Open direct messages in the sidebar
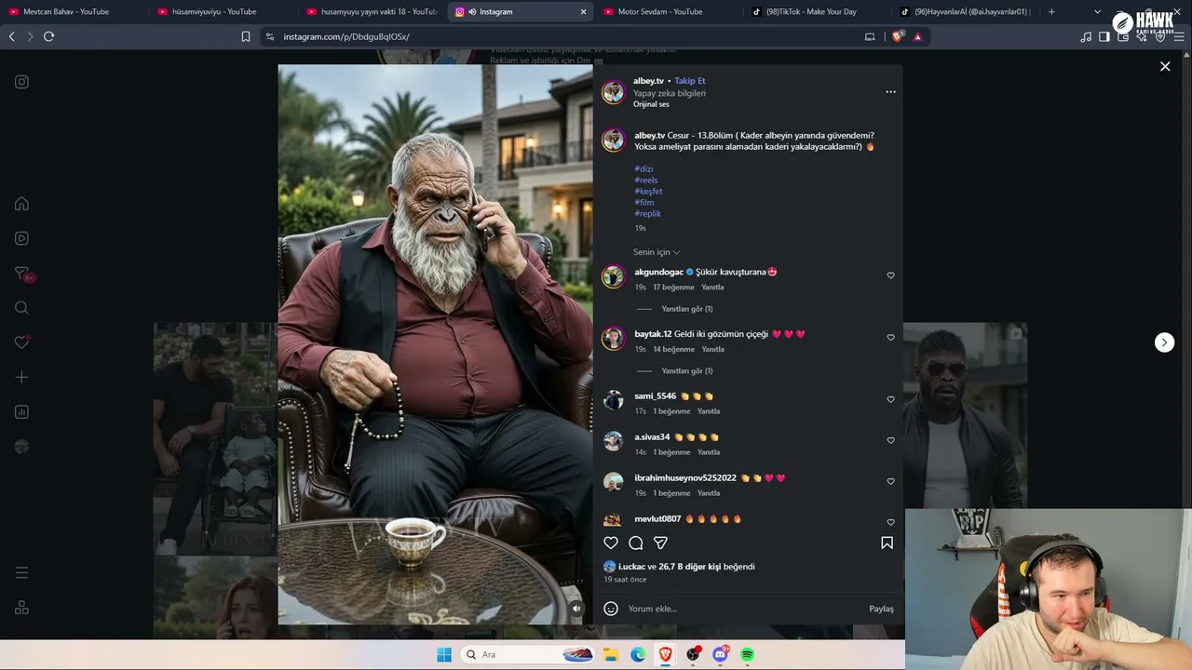Image resolution: width=1192 pixels, height=670 pixels. (22, 274)
